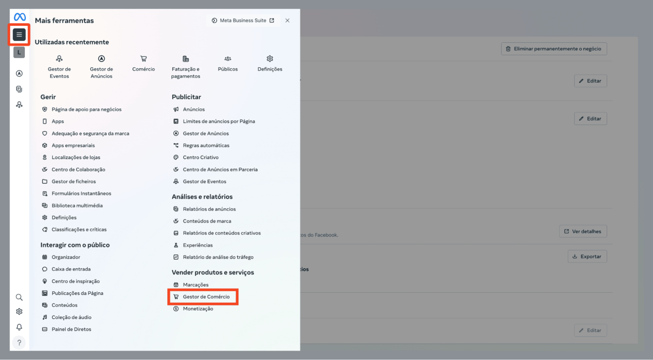Open Faturação e pagamentos shortcut
Screen dimensions: 653x360
point(185,67)
